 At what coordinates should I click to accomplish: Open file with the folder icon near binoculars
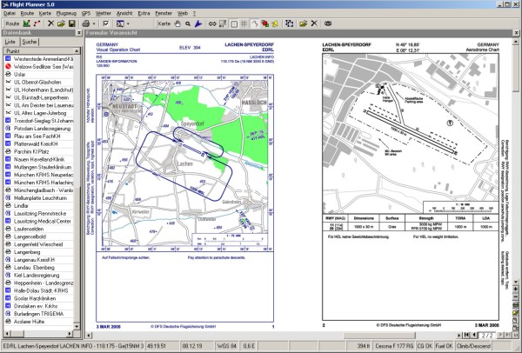[303, 23]
